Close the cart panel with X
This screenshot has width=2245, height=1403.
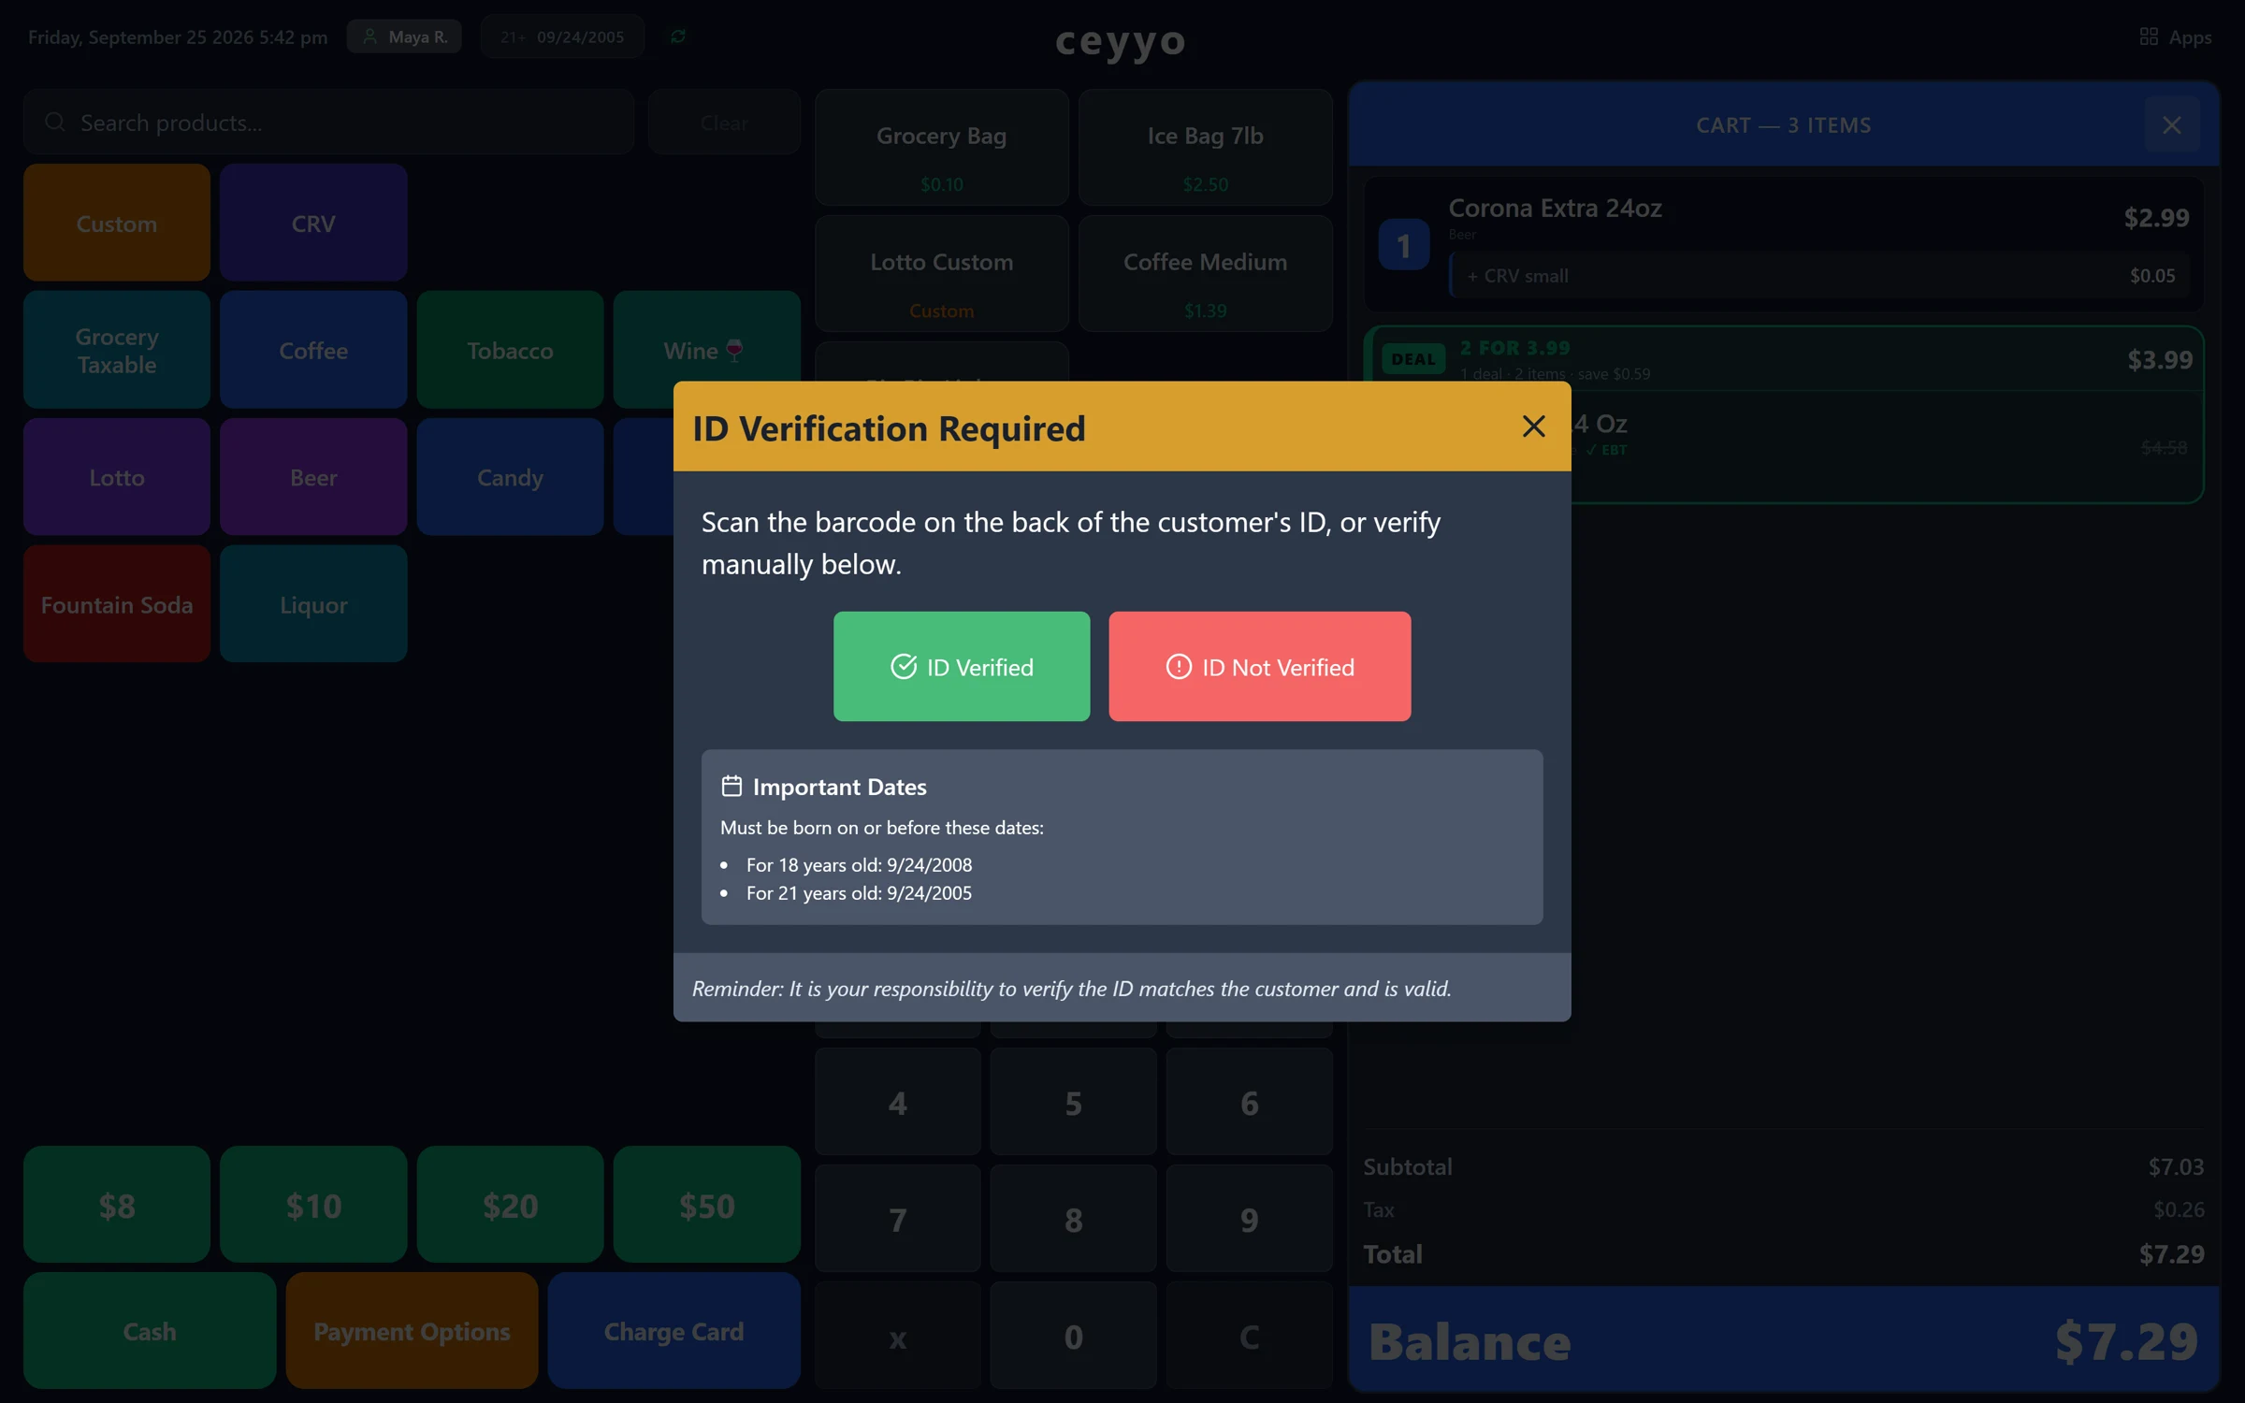pyautogui.click(x=2172, y=124)
